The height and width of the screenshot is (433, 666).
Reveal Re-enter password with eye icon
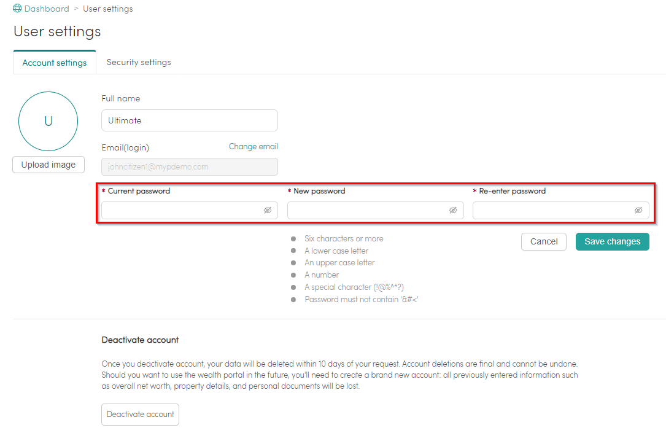[638, 210]
